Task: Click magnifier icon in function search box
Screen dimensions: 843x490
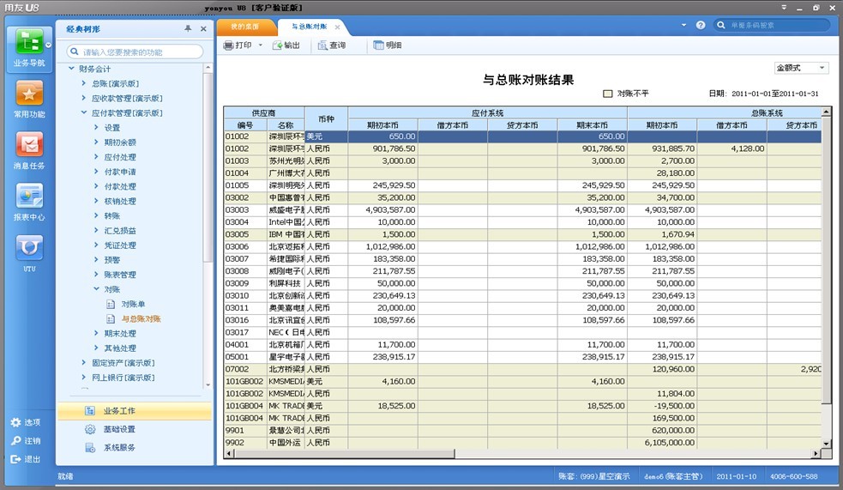Action: tap(75, 51)
